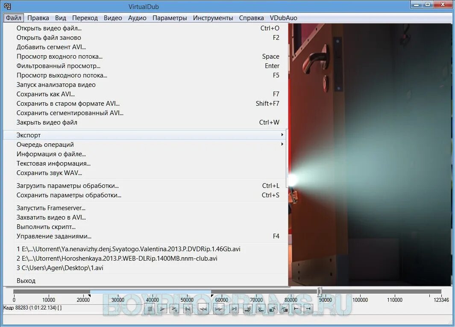Viewport: 455px width, 327px height.
Task: Jump to the end of the video
Action: (234, 309)
